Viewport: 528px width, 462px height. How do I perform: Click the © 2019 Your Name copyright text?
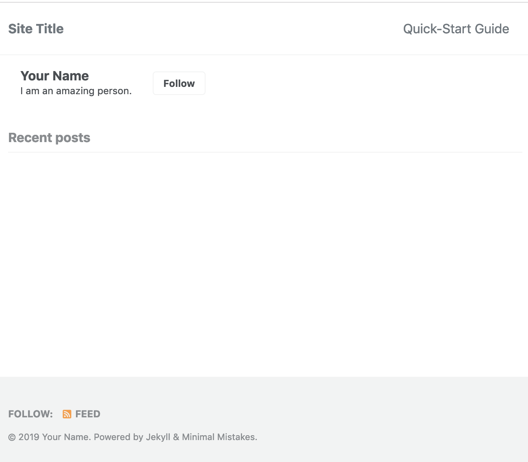click(x=49, y=437)
